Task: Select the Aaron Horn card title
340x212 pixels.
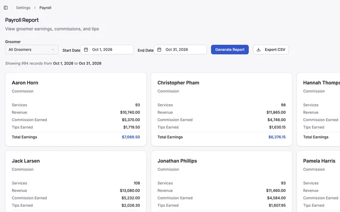Action: coord(25,82)
